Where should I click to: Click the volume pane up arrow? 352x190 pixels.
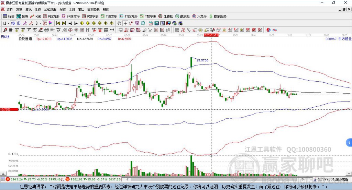3,174
